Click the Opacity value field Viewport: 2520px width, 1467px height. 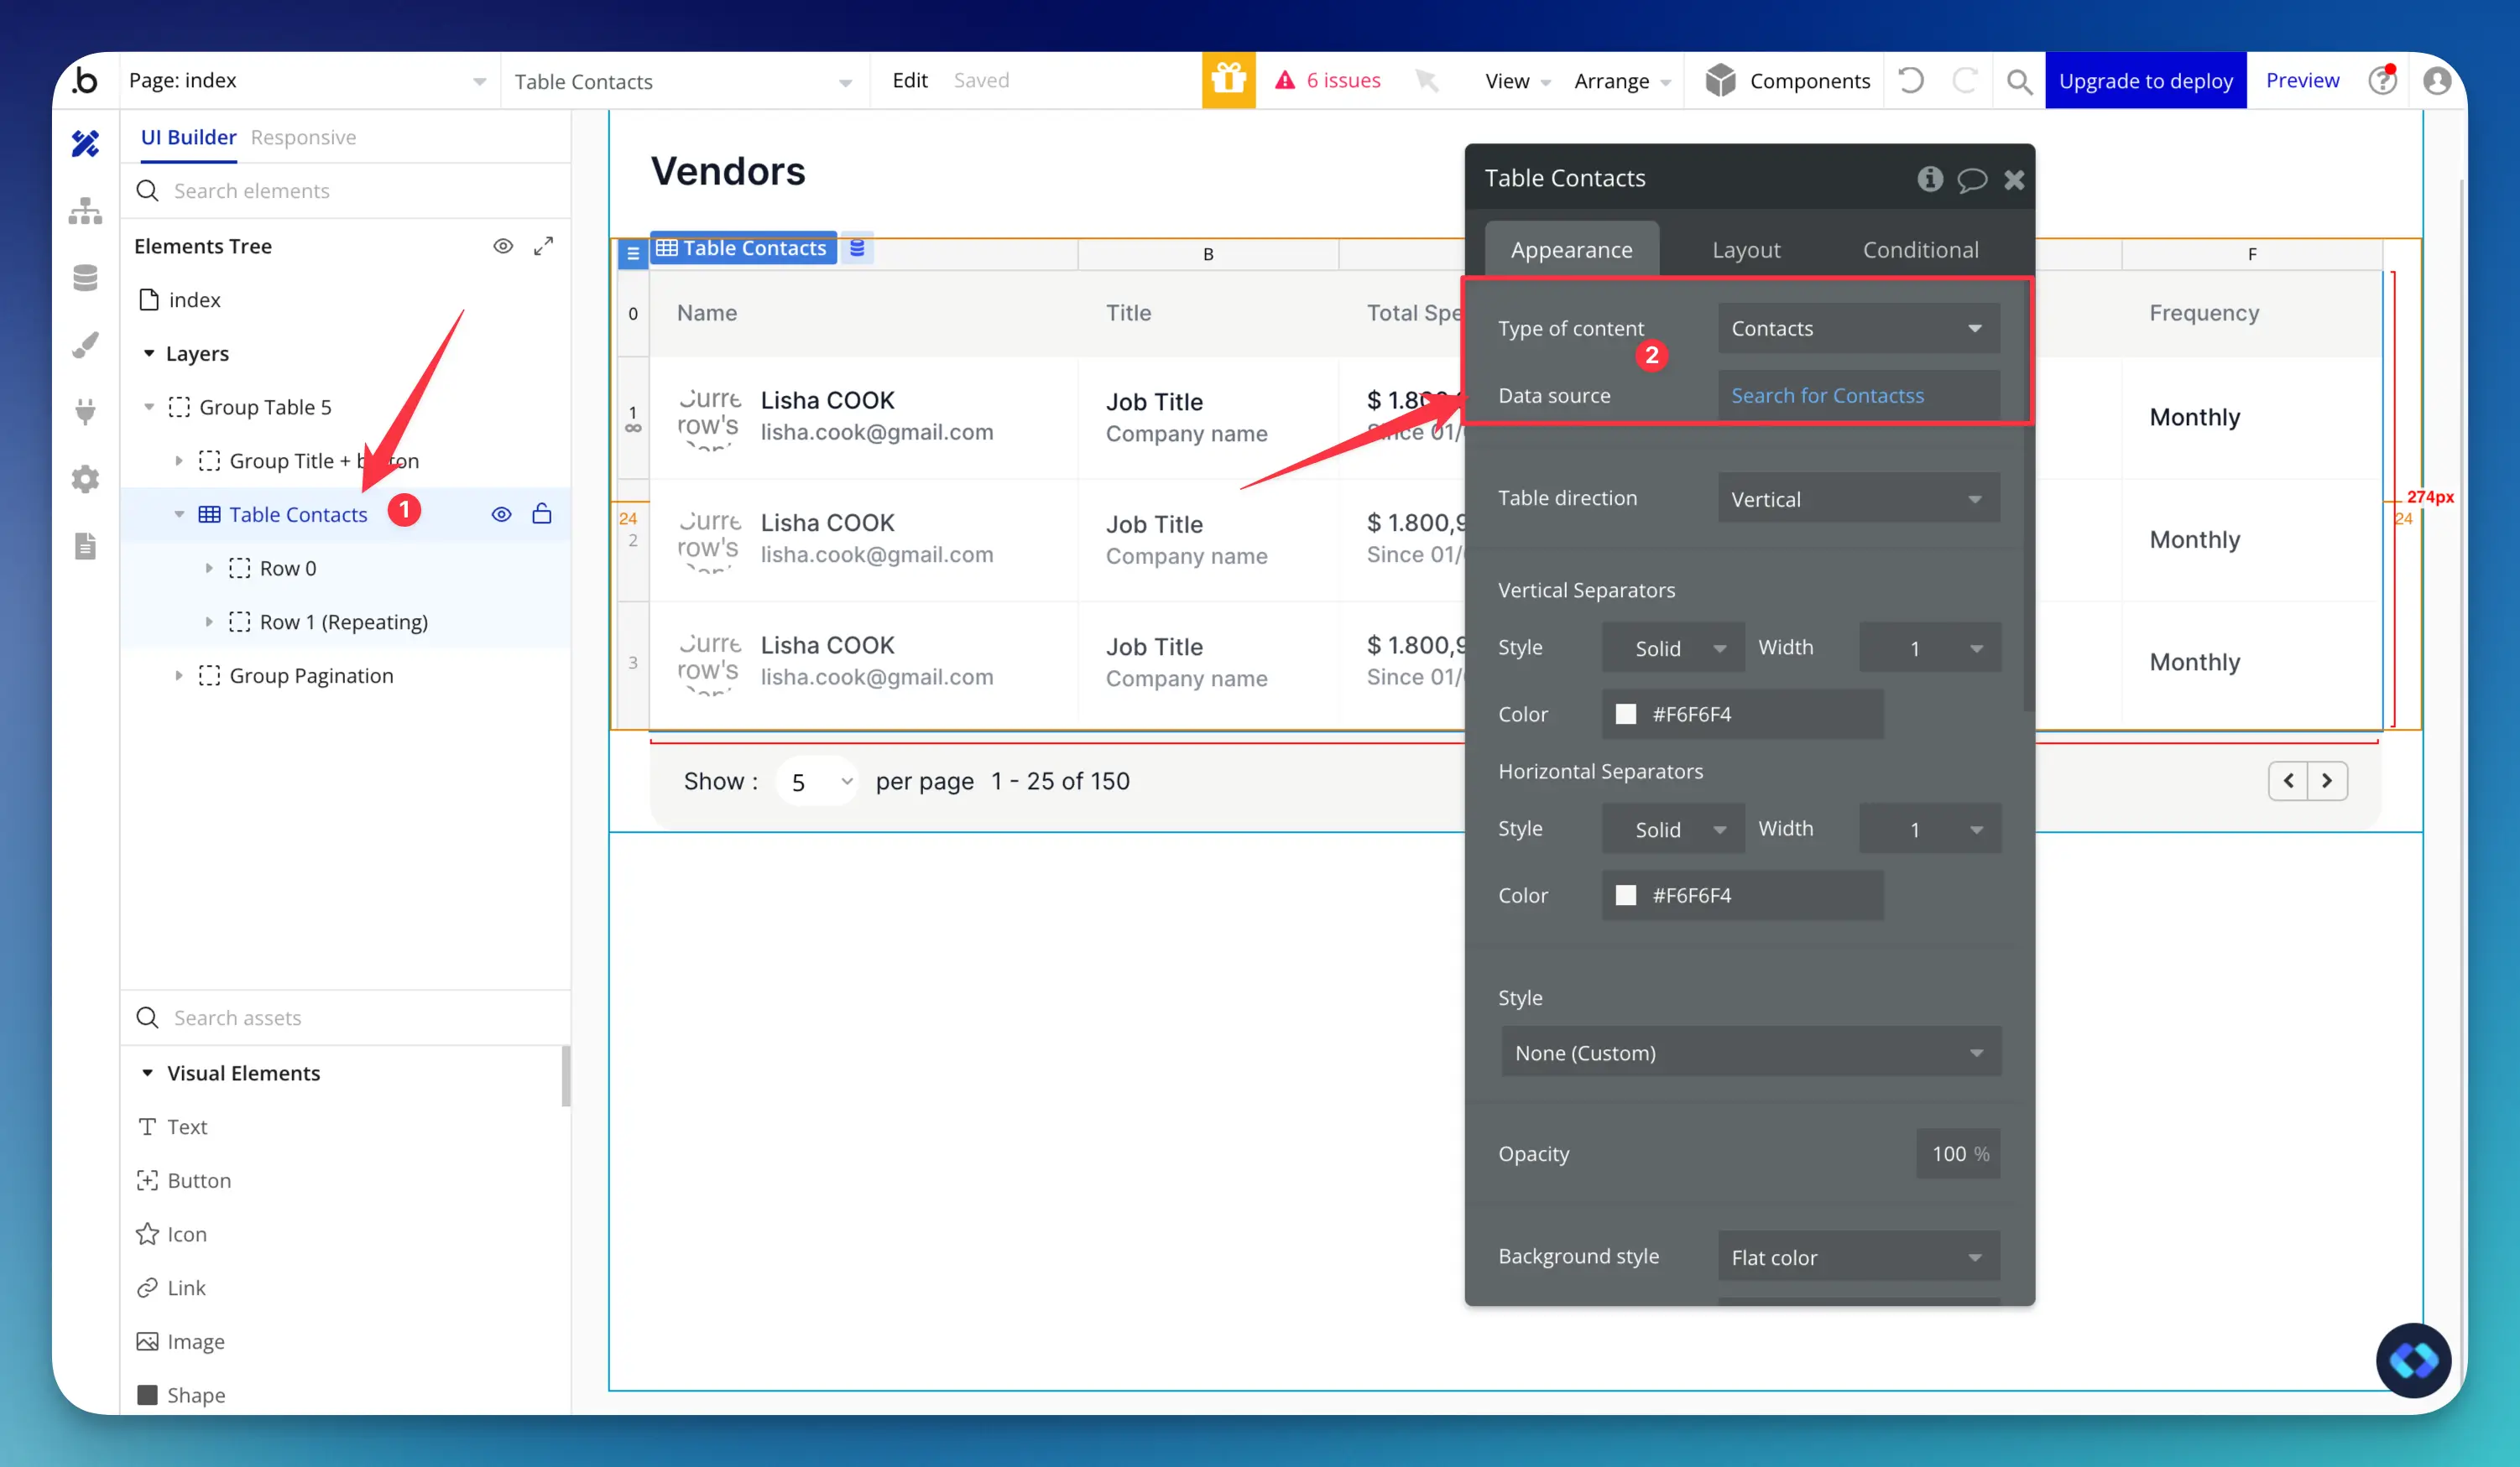coord(1958,1153)
